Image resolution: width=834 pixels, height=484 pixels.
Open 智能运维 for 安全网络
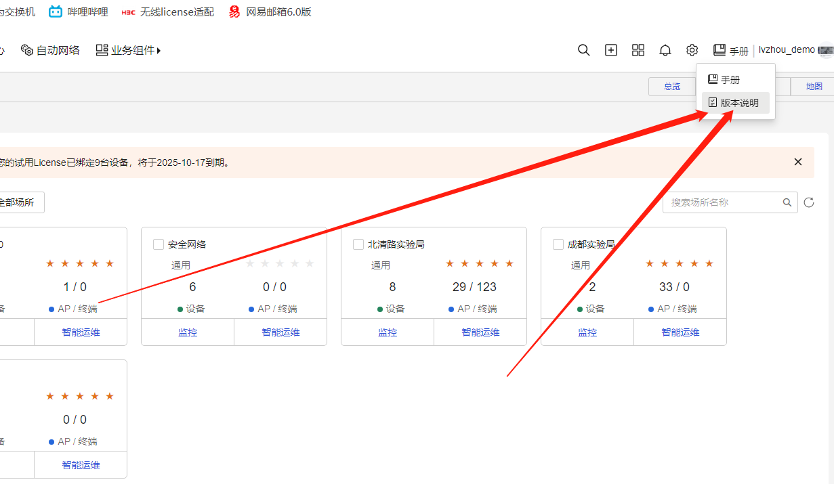pos(280,332)
